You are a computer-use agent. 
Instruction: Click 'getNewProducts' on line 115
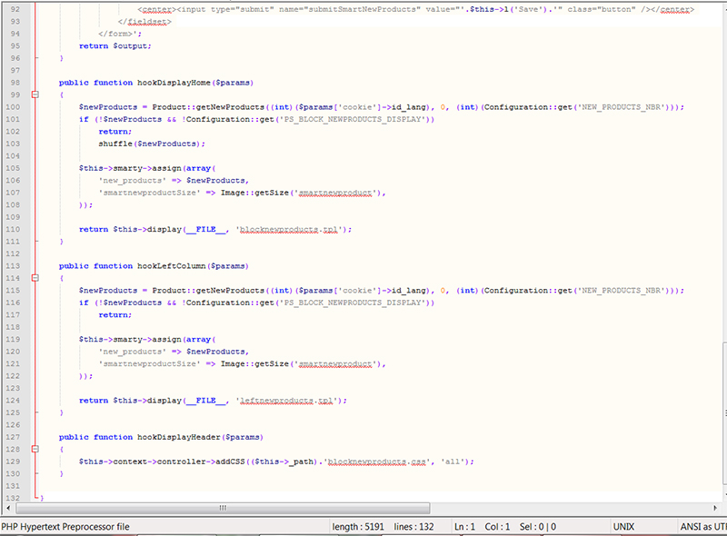click(x=230, y=291)
